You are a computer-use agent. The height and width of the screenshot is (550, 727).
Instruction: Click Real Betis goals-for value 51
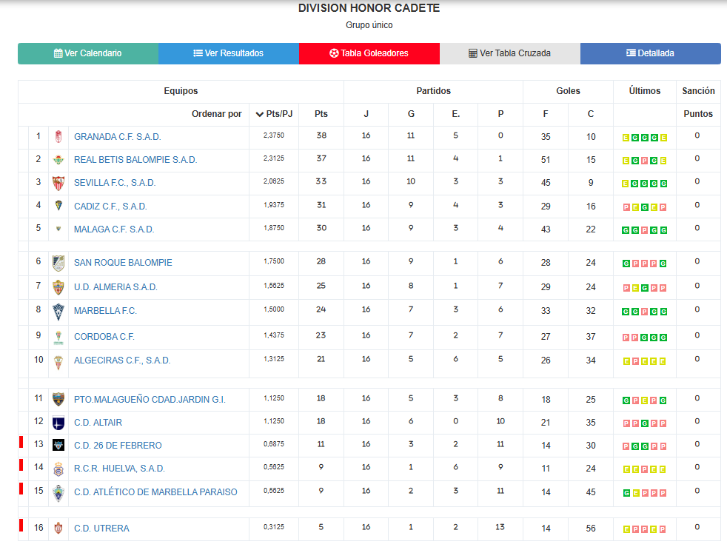click(x=546, y=160)
